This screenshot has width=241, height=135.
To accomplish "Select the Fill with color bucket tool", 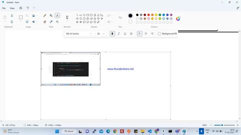I will point(51,15).
